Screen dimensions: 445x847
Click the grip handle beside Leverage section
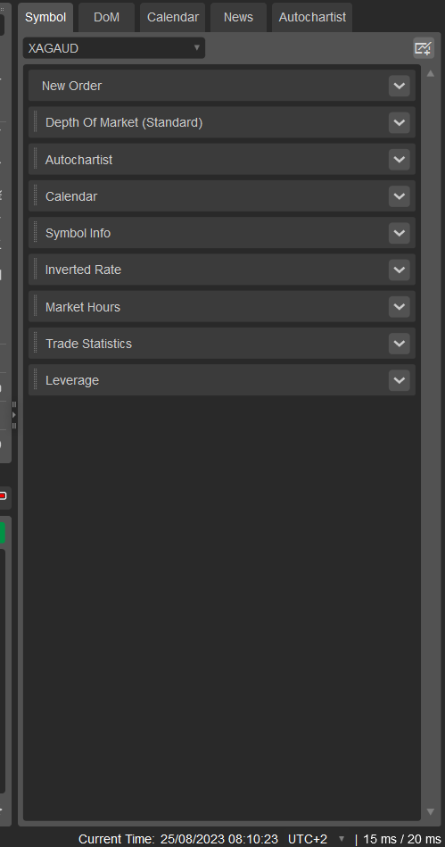click(x=36, y=379)
